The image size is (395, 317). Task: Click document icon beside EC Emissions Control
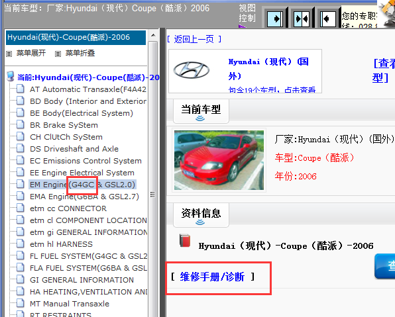point(21,160)
